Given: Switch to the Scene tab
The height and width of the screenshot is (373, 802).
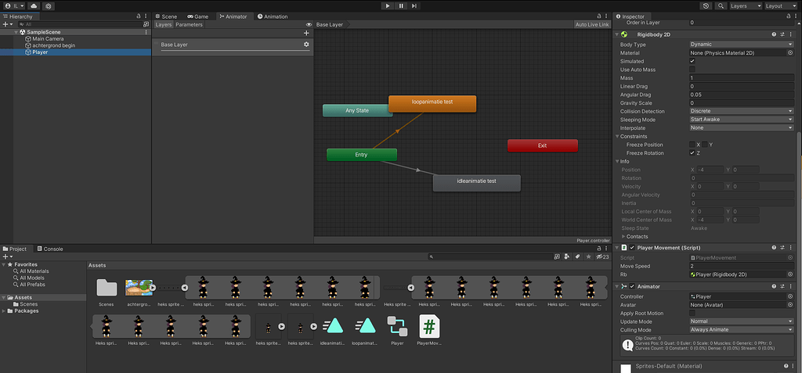Looking at the screenshot, I should coord(166,16).
